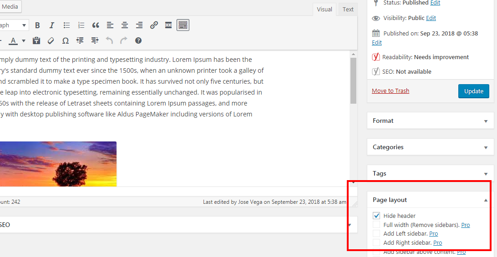Click the editor vertical scrollbar thumb
The width and height of the screenshot is (497, 257).
[354, 81]
